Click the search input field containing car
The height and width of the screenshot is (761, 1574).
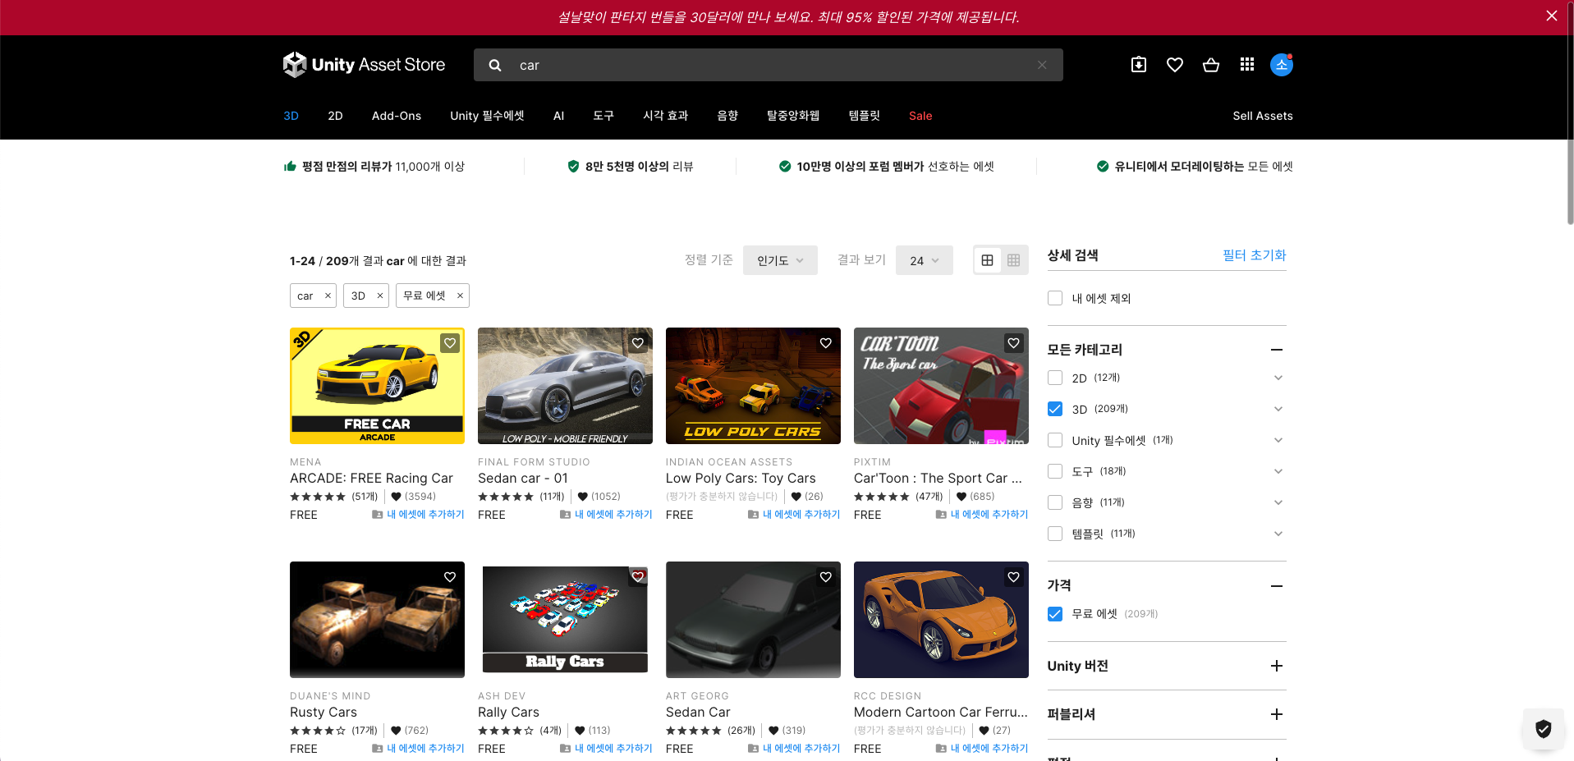pos(769,65)
